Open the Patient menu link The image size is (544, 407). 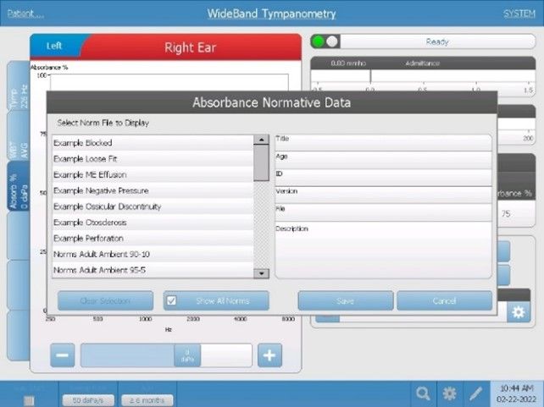[25, 14]
